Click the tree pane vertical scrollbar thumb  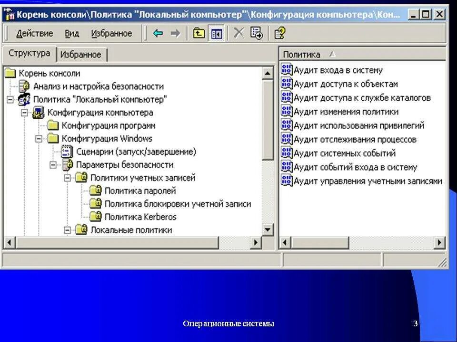tap(267, 120)
